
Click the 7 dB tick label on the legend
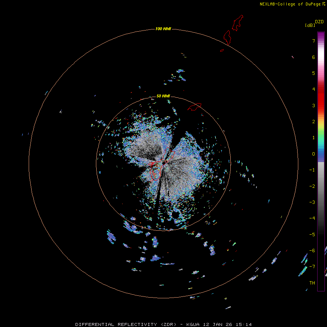tap(314, 41)
